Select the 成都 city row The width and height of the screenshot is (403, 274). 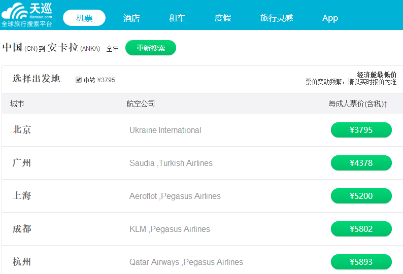pyautogui.click(x=203, y=229)
